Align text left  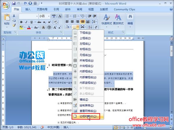[x=67, y=21]
